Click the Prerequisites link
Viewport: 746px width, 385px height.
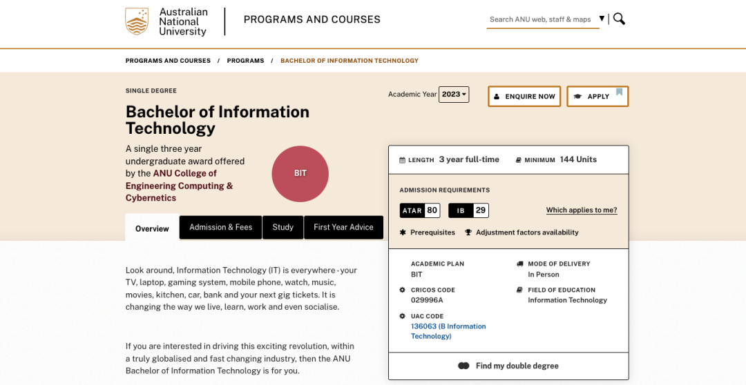click(x=432, y=233)
